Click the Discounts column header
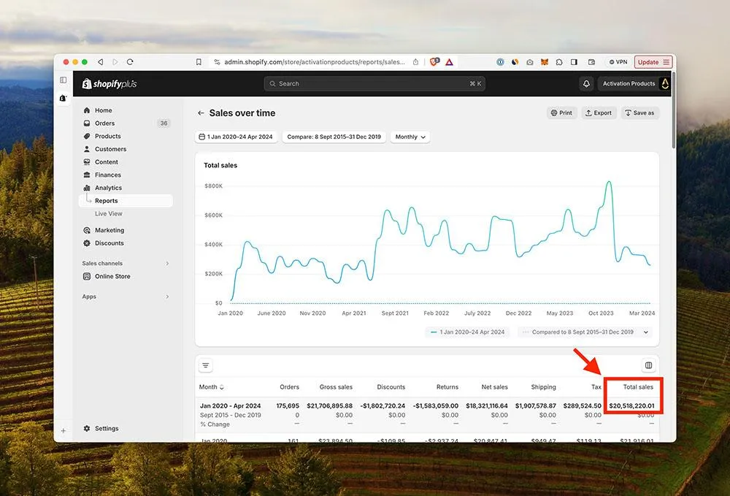 [x=391, y=387]
